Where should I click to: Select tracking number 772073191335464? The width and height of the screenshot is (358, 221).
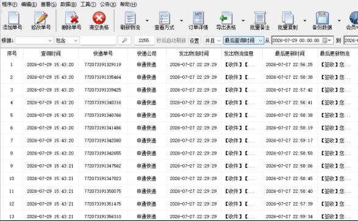tap(102, 78)
